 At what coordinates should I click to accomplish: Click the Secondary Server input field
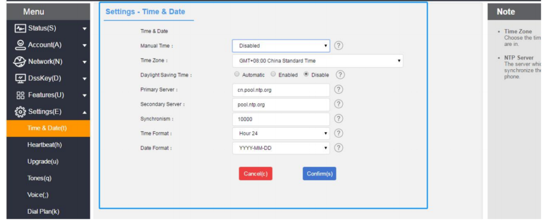(x=281, y=104)
